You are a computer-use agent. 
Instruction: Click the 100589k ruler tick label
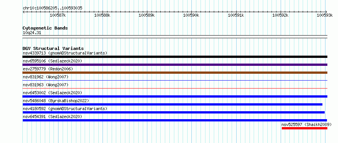click(x=147, y=15)
